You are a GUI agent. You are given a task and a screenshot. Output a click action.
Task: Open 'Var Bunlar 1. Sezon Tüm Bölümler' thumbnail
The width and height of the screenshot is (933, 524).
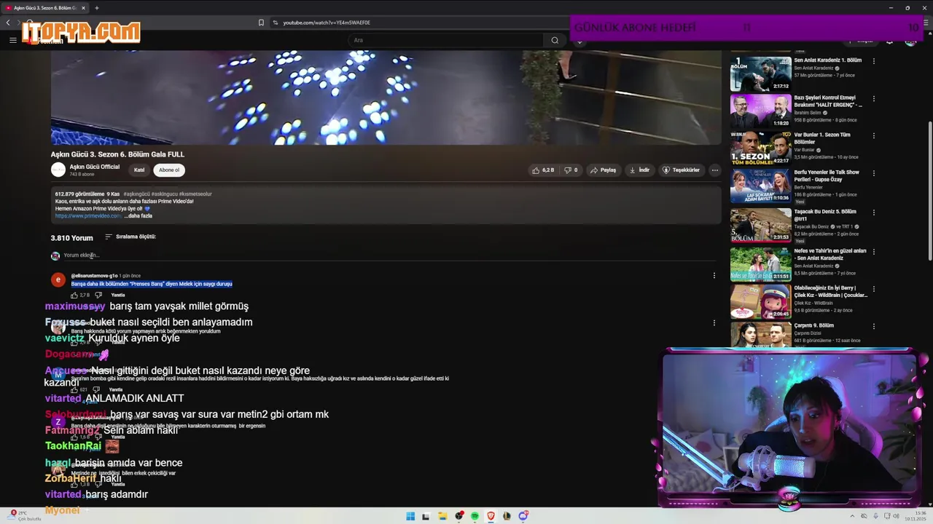click(x=760, y=148)
